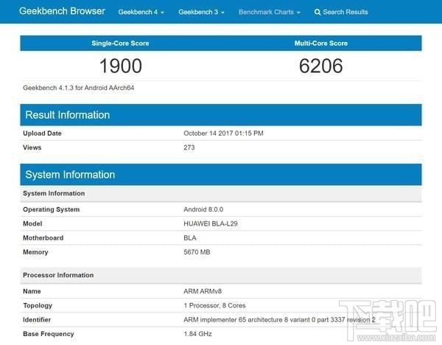The width and height of the screenshot is (442, 345).
Task: Click the blue System Information section header
Action: (x=221, y=175)
